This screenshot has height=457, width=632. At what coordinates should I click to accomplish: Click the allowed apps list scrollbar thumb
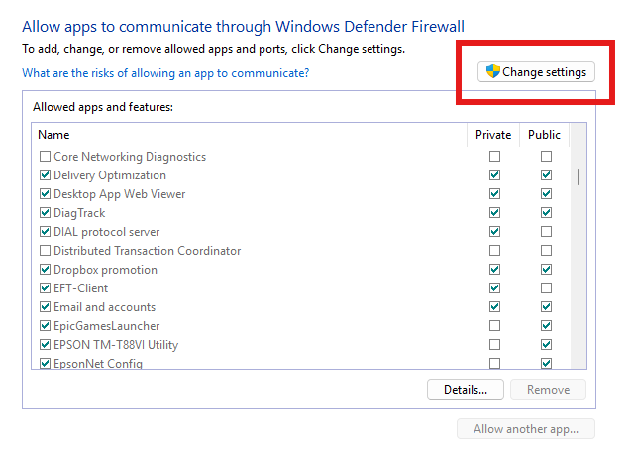[x=579, y=176]
